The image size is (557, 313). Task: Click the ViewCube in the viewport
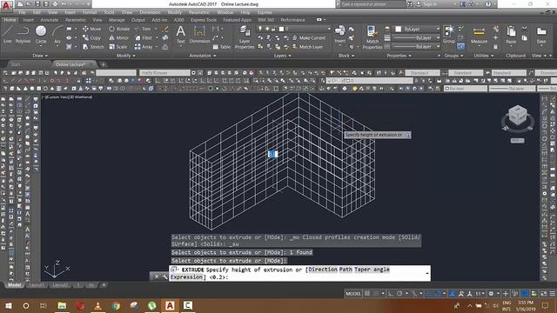coord(518,115)
